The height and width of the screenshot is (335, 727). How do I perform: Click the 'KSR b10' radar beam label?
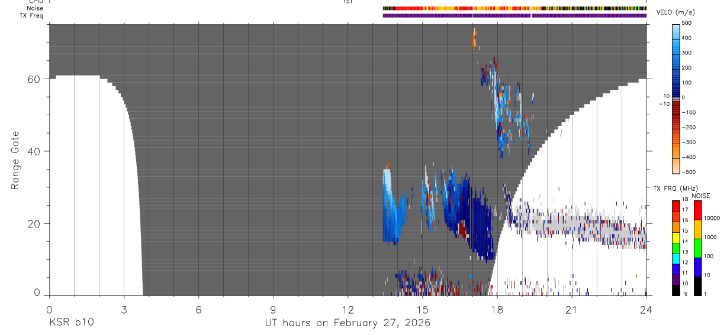click(71, 323)
